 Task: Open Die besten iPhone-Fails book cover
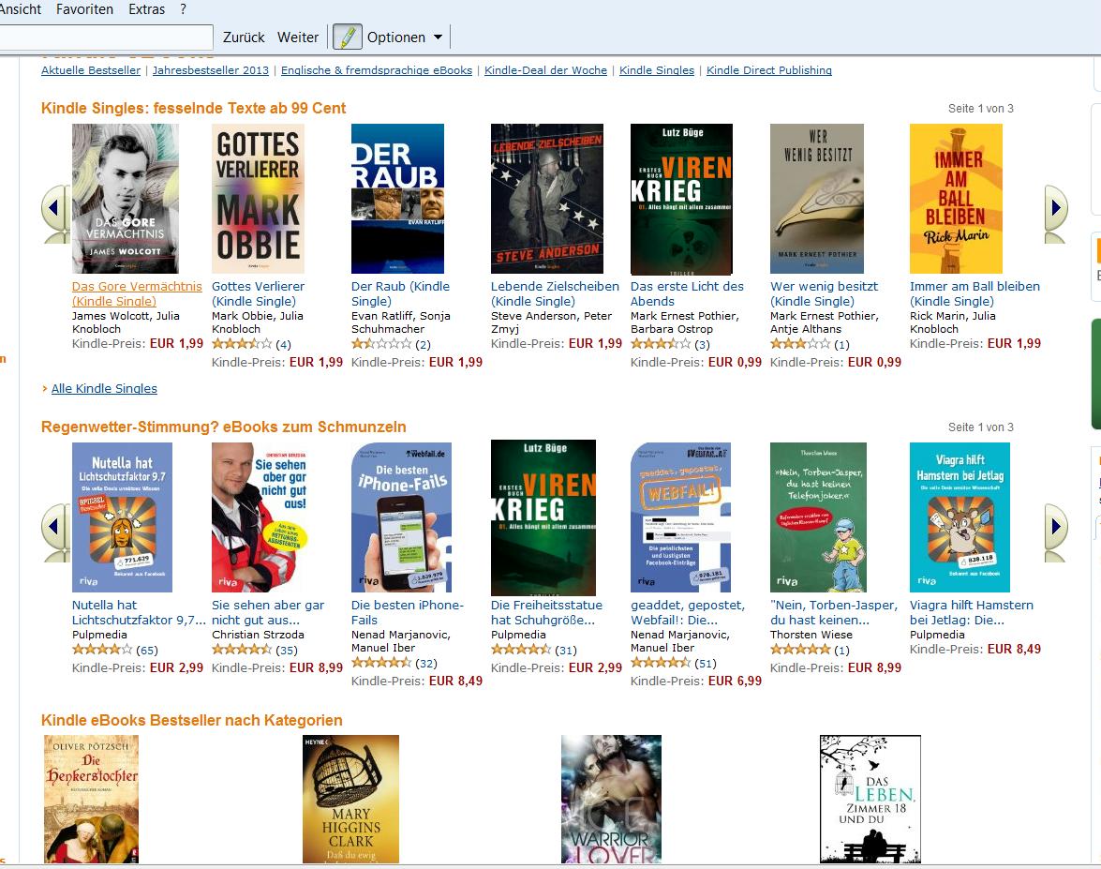[x=401, y=517]
